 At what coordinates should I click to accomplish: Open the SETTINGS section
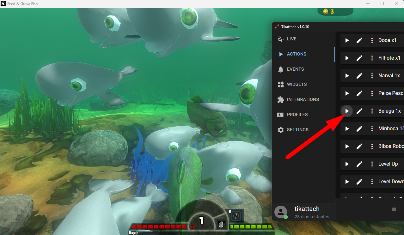pos(303,130)
